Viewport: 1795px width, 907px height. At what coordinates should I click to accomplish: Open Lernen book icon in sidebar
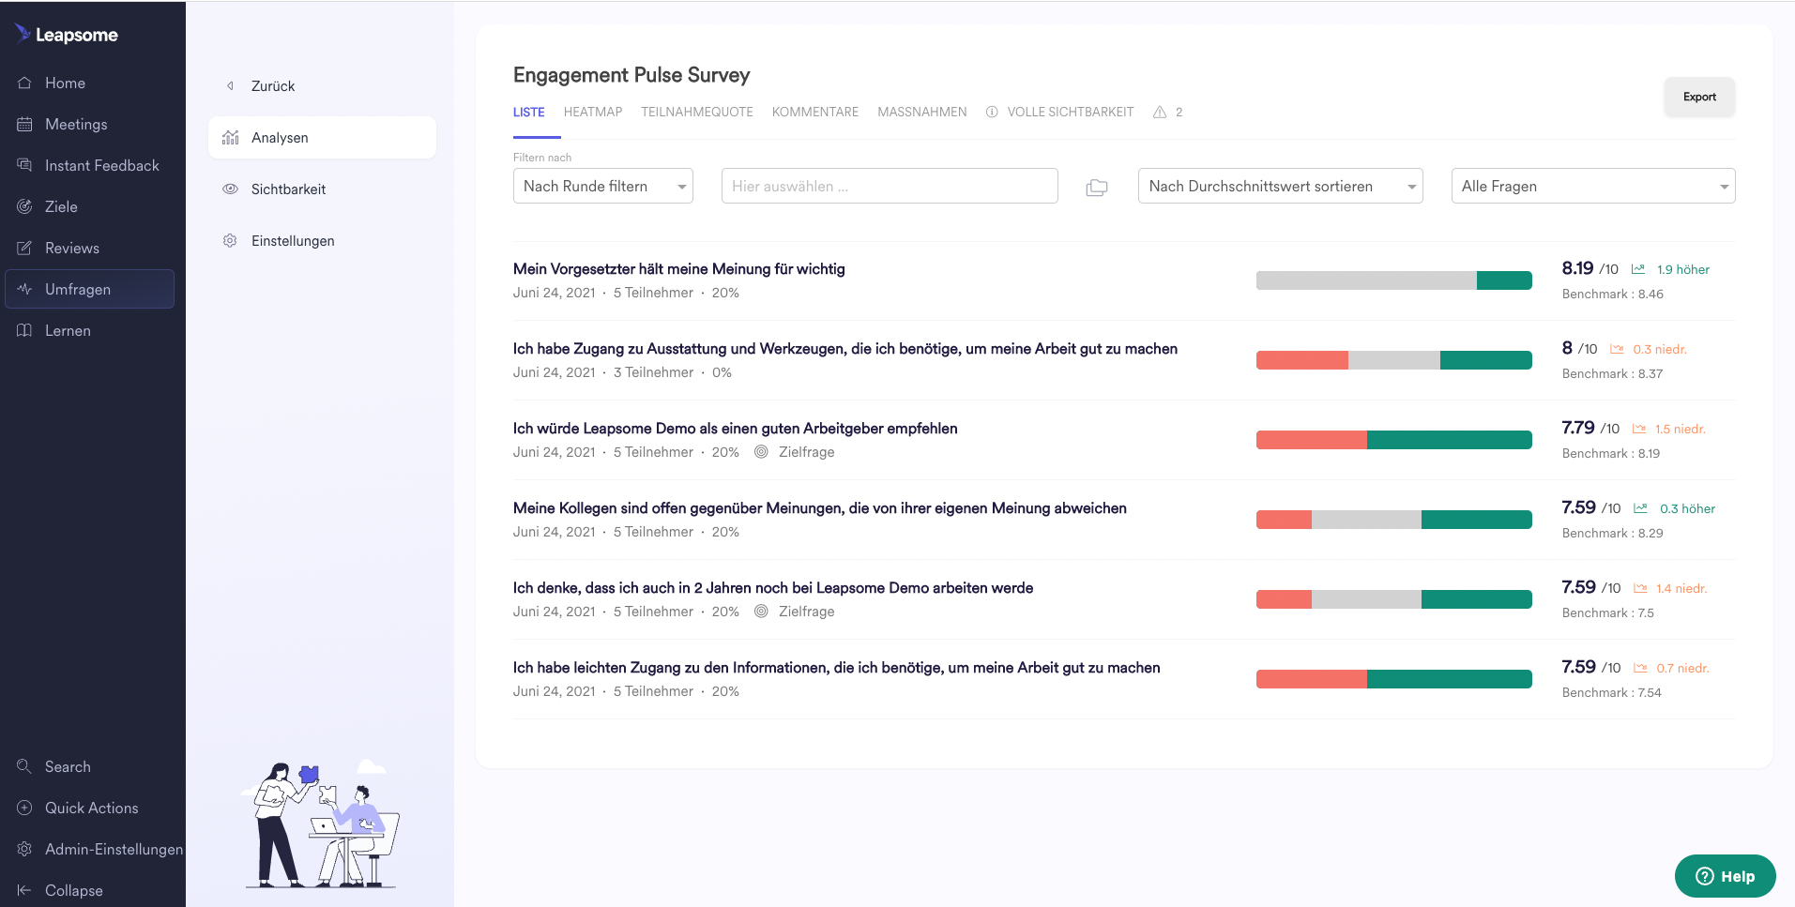pos(24,330)
